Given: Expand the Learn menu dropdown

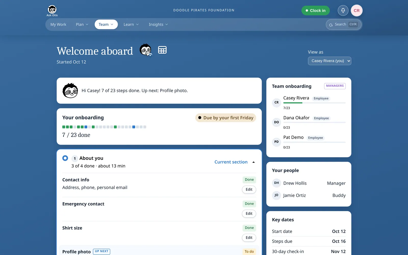Looking at the screenshot, I should point(131,24).
